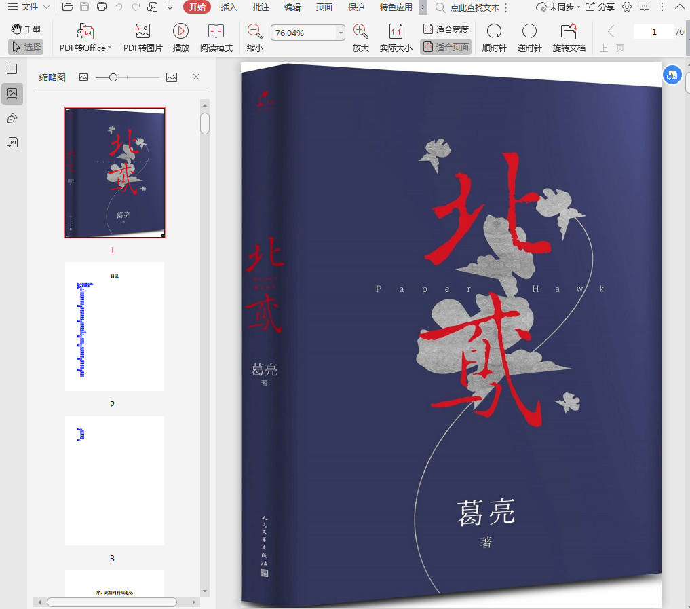Open the zoom percentage dropdown arrow
This screenshot has width=690, height=609.
(x=341, y=33)
